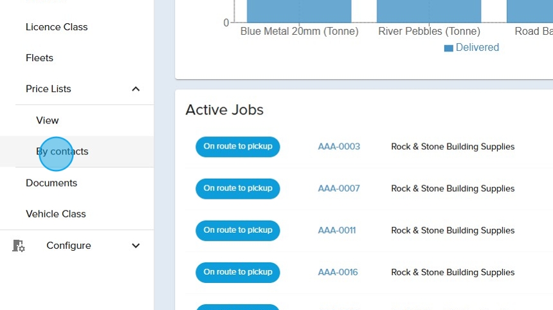Click the River Pebbles chart bar
This screenshot has width=553, height=310.
pos(429,11)
